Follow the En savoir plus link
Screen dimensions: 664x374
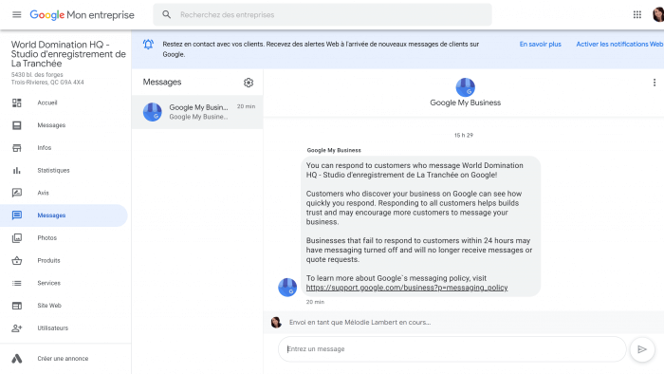pyautogui.click(x=540, y=44)
